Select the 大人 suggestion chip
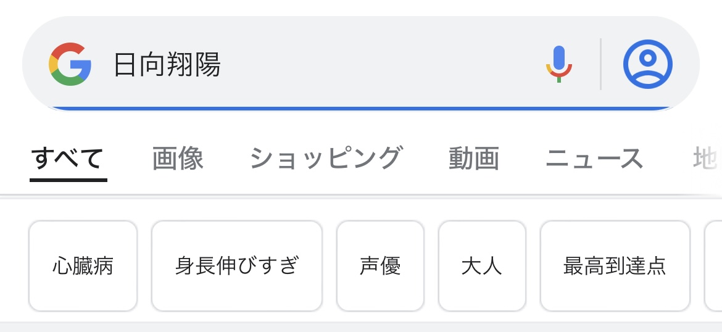This screenshot has height=332, width=722. click(481, 266)
